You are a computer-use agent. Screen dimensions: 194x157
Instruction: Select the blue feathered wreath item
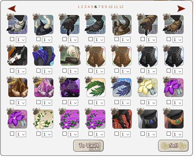pos(122,88)
